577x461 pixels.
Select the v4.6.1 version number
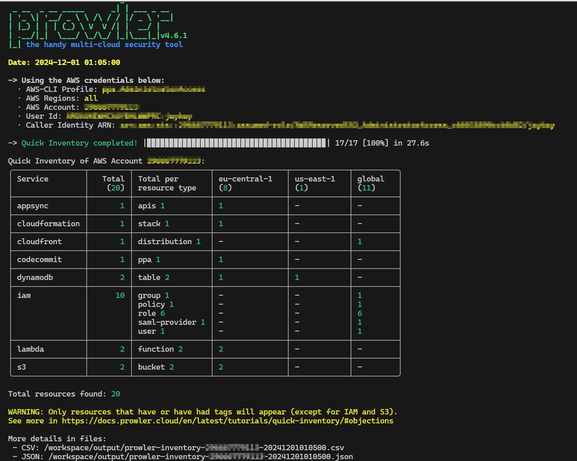click(x=174, y=35)
